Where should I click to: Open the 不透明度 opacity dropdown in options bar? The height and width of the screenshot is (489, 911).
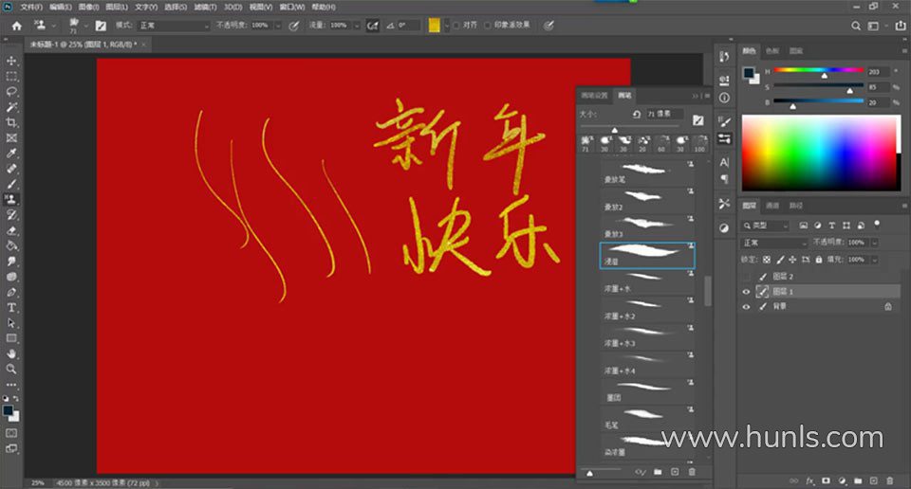278,26
